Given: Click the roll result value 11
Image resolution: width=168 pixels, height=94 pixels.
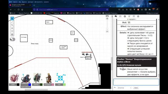Looking at the screenshot, I should 129,23.
